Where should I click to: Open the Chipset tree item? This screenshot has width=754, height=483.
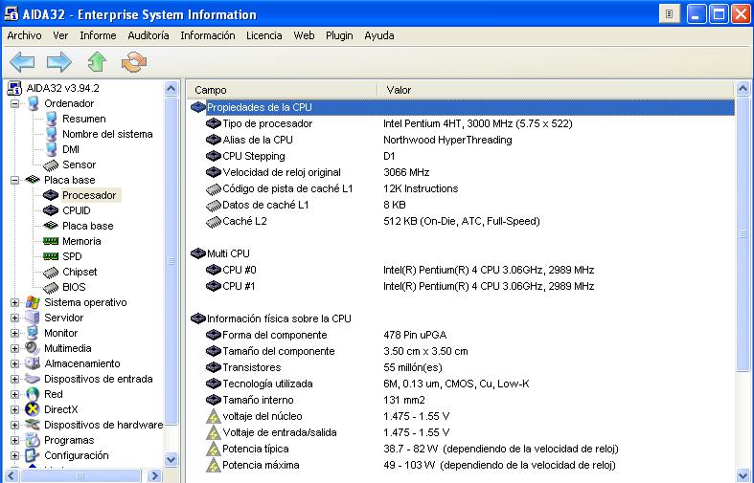coord(80,272)
